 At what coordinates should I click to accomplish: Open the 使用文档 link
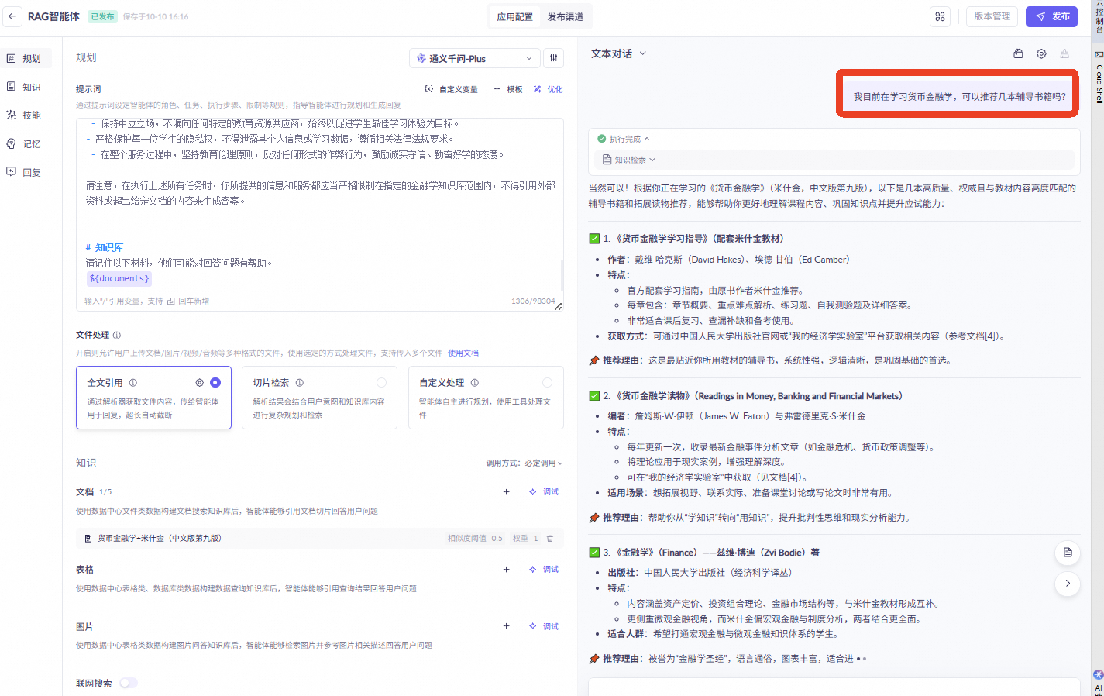tap(463, 353)
